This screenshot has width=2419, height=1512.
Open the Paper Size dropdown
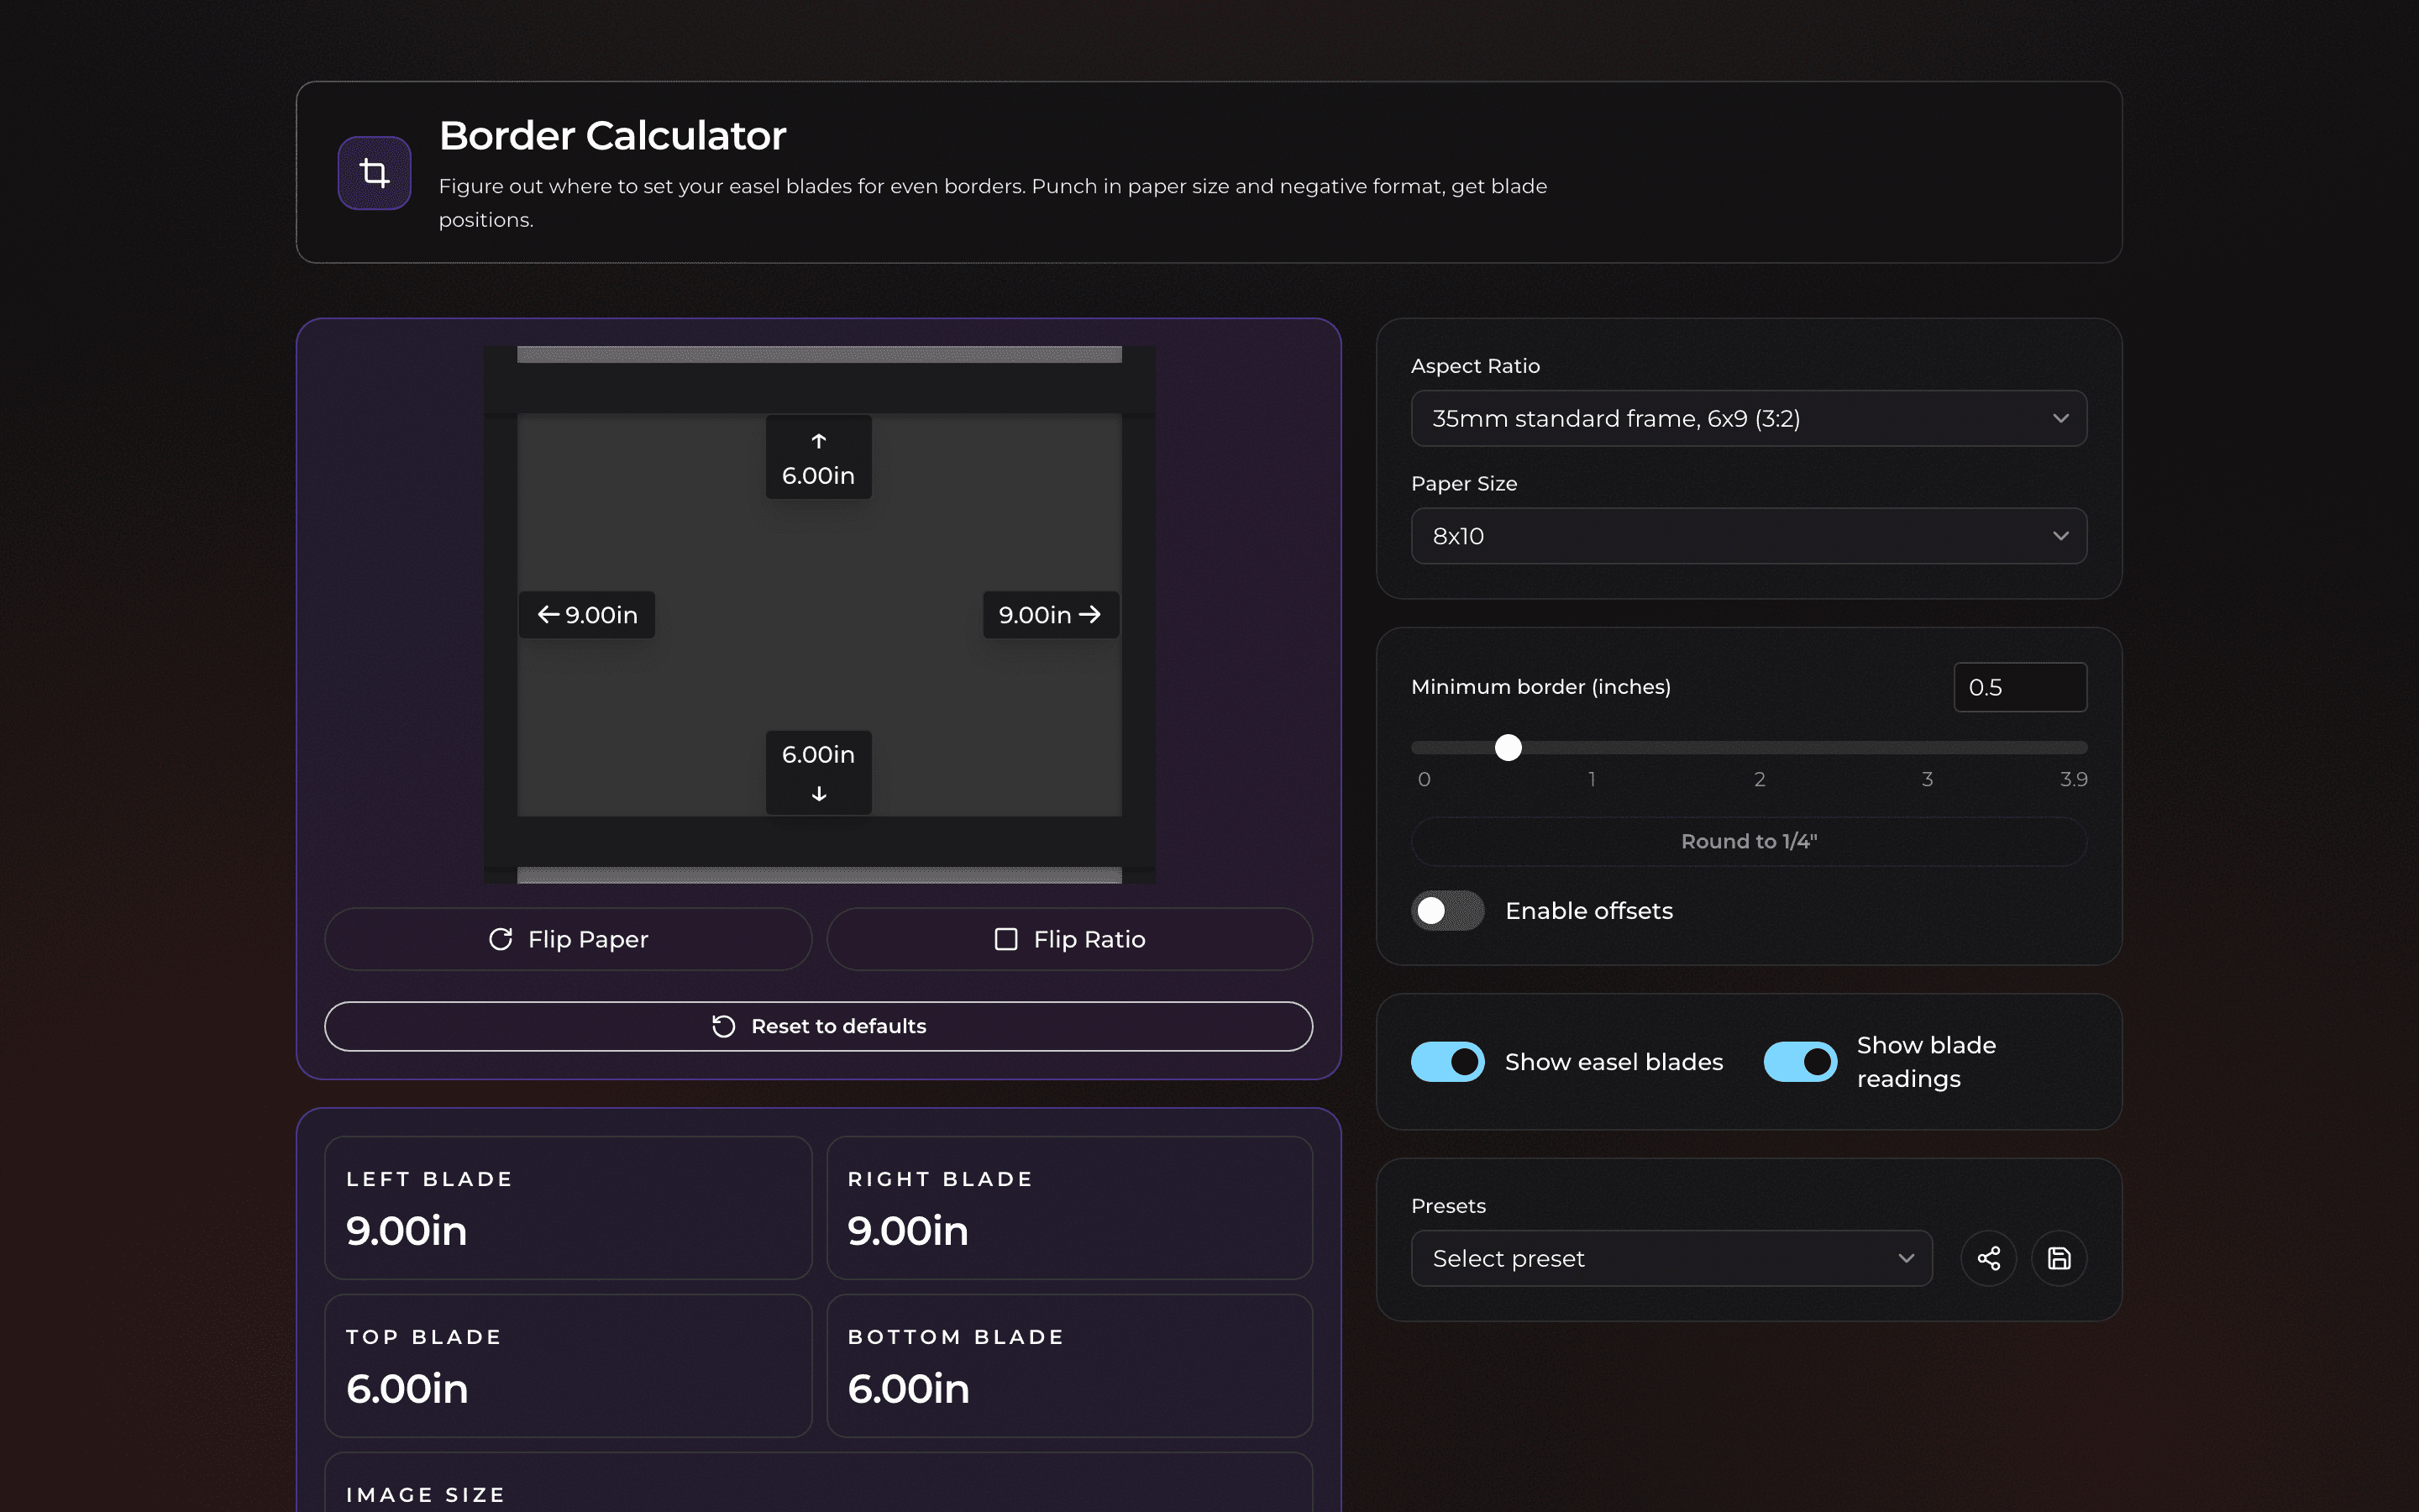click(1748, 536)
